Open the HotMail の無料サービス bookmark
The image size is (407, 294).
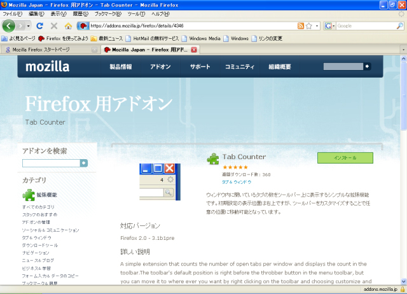153,39
